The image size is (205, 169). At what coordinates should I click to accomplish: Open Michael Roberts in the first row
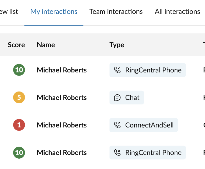(x=62, y=70)
